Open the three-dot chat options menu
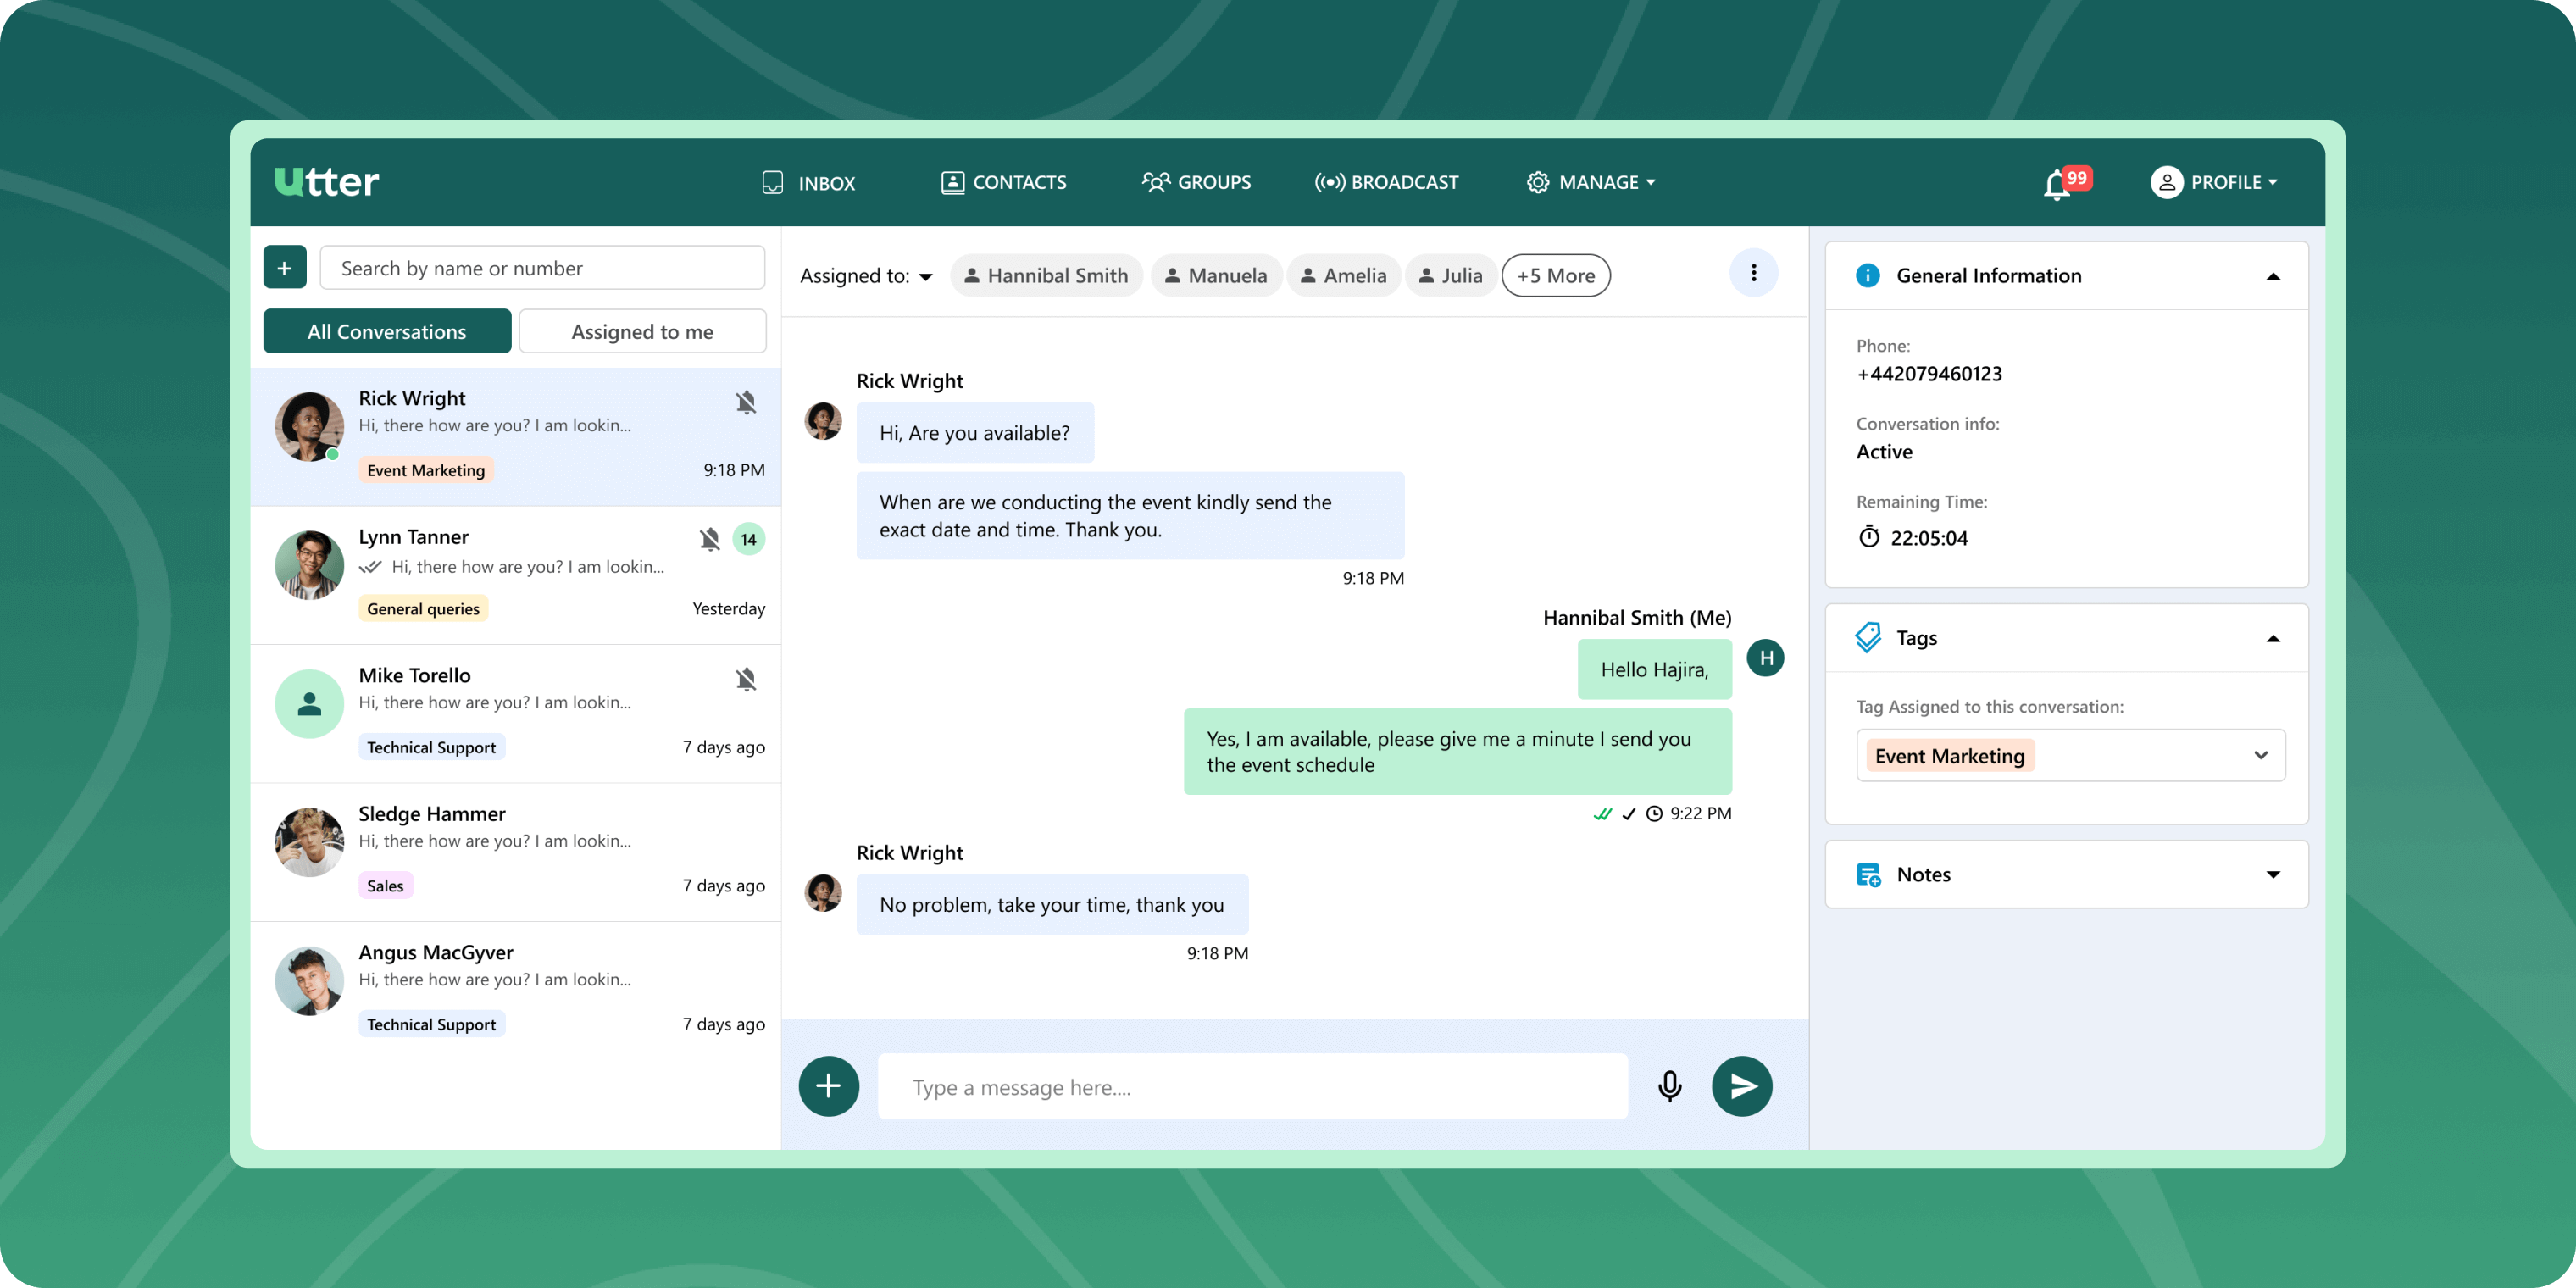 point(1753,273)
